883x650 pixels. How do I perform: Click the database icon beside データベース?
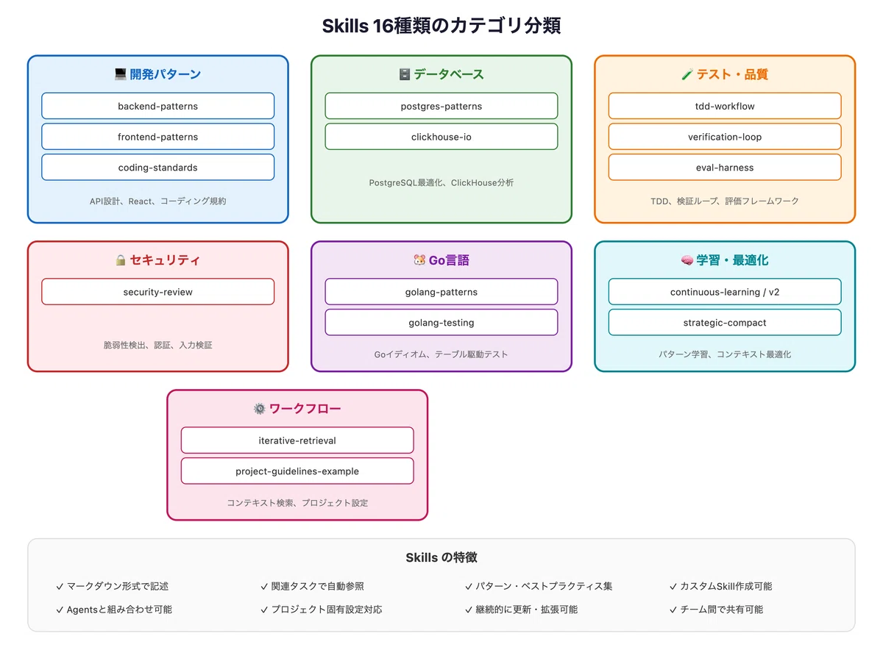[x=404, y=74]
